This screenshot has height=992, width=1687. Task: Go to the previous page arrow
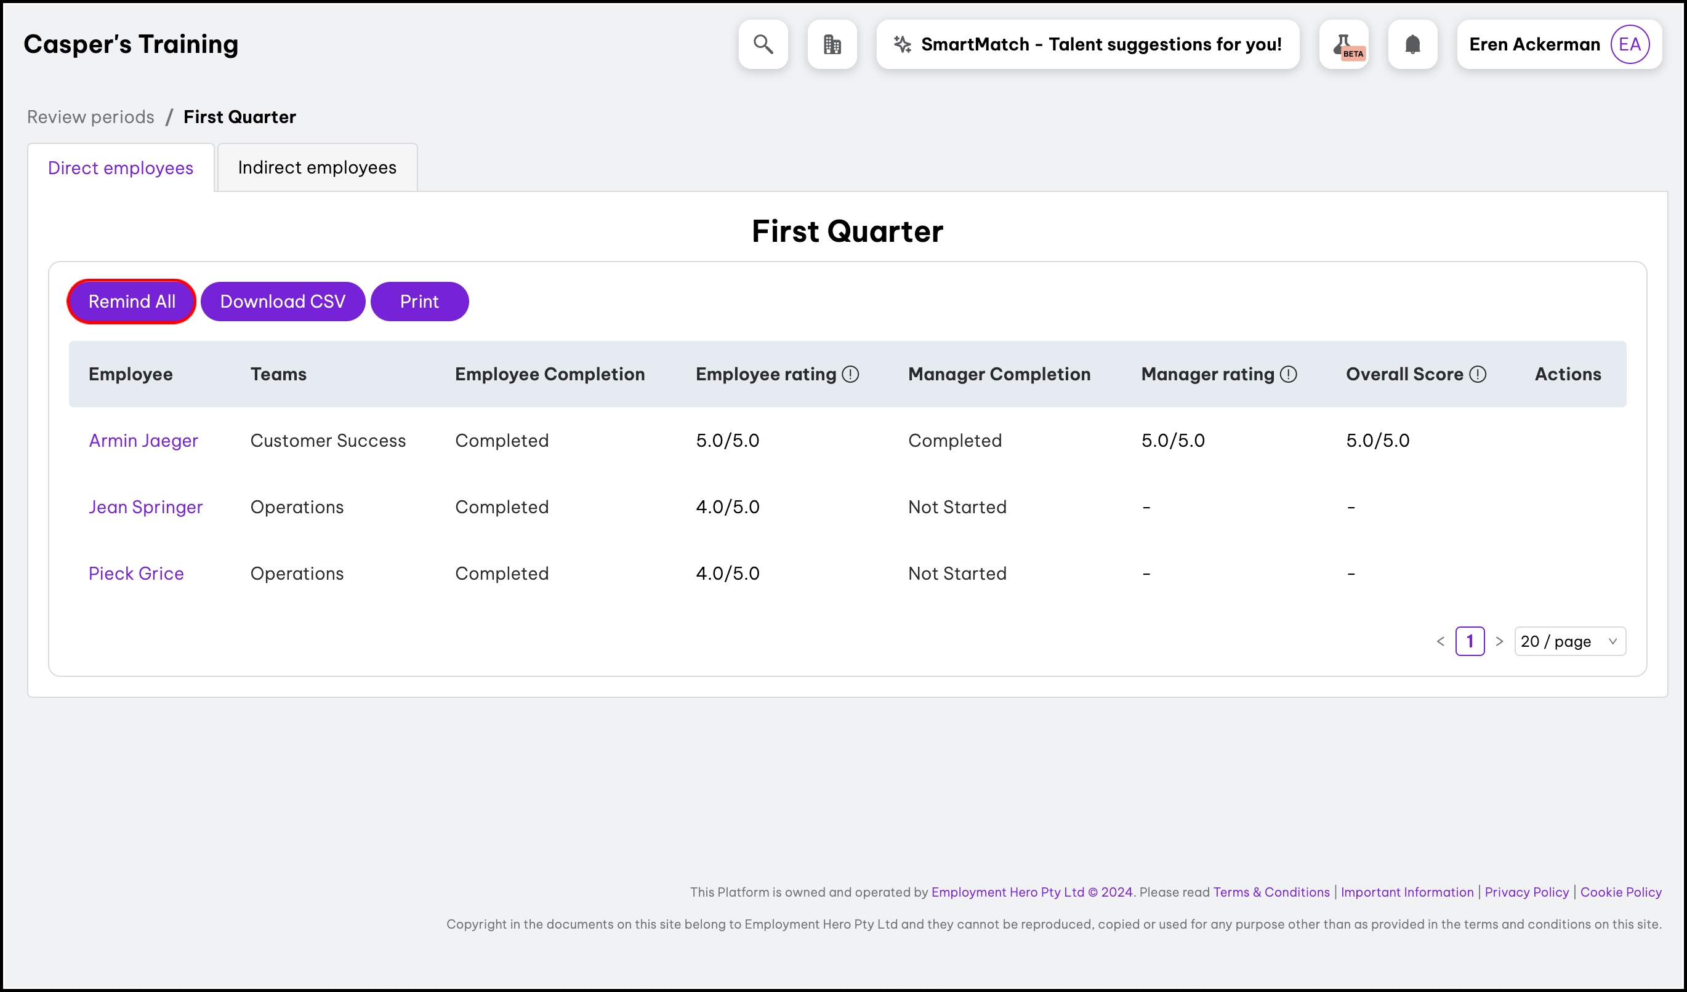coord(1441,641)
